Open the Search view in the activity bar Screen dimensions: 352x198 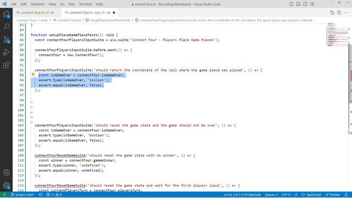coord(6,27)
